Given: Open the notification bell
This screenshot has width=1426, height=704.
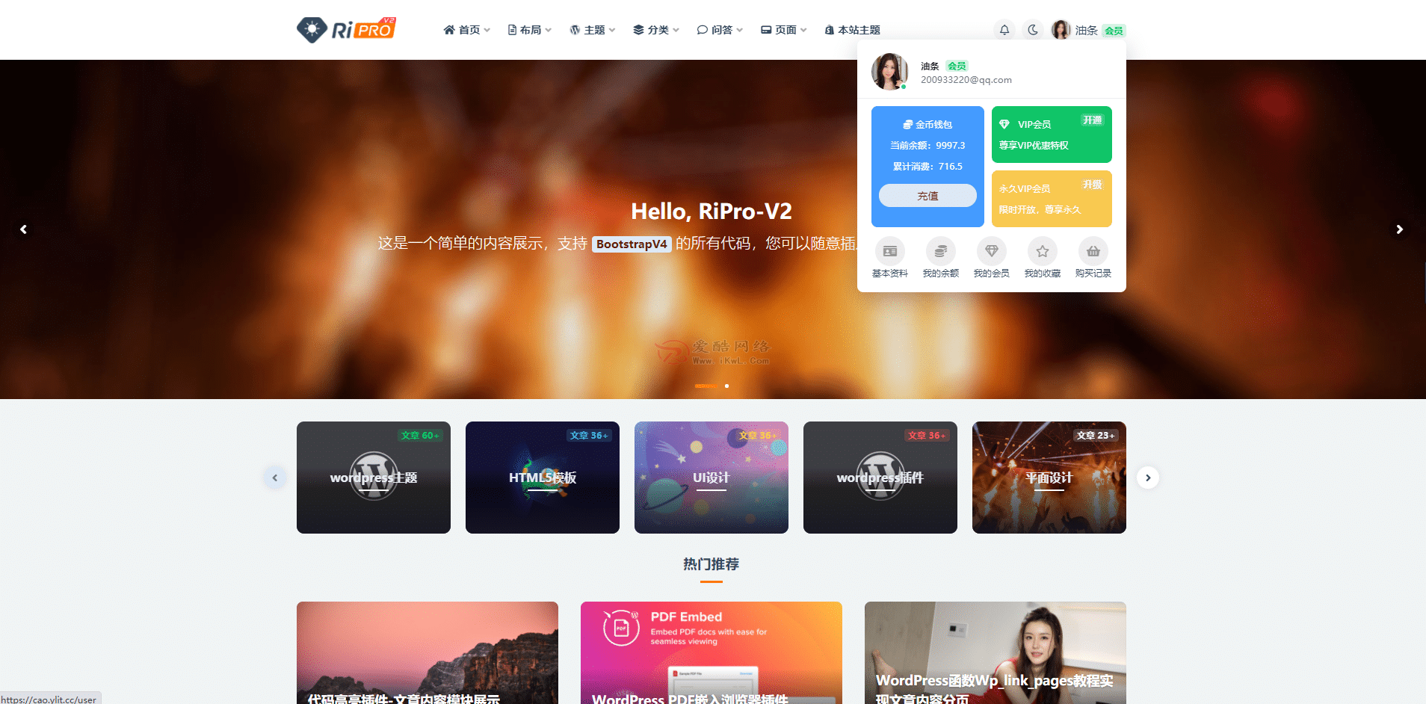Looking at the screenshot, I should [1004, 30].
